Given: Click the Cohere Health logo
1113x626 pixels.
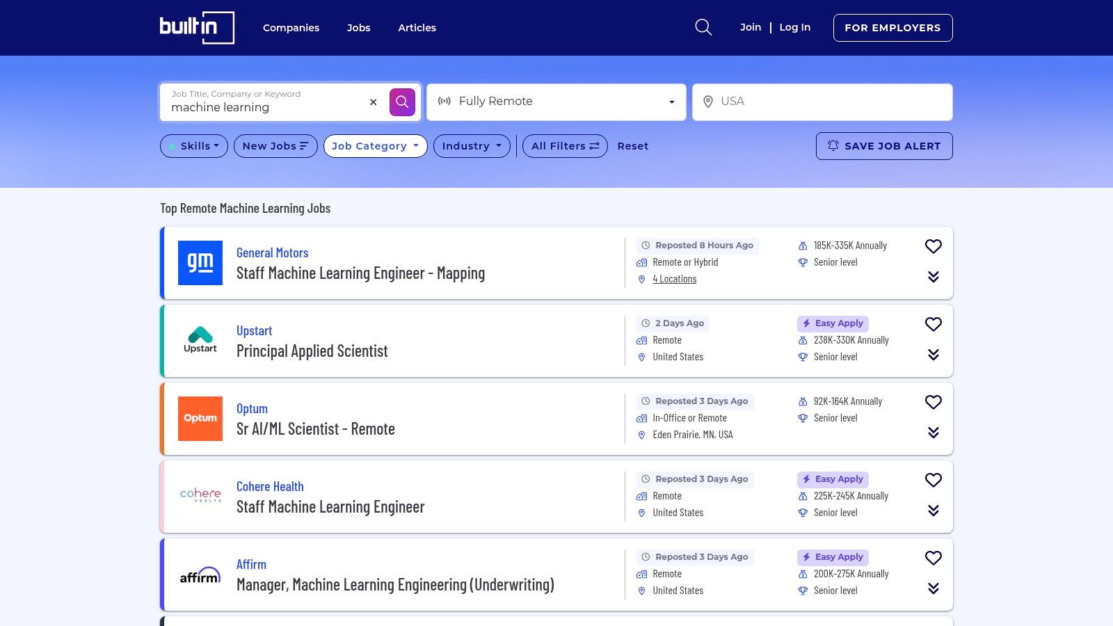Looking at the screenshot, I should [x=200, y=497].
